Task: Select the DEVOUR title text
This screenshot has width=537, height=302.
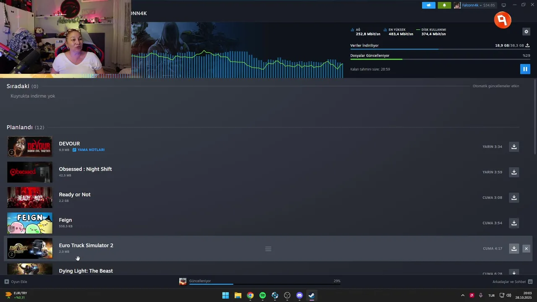Action: 69,143
